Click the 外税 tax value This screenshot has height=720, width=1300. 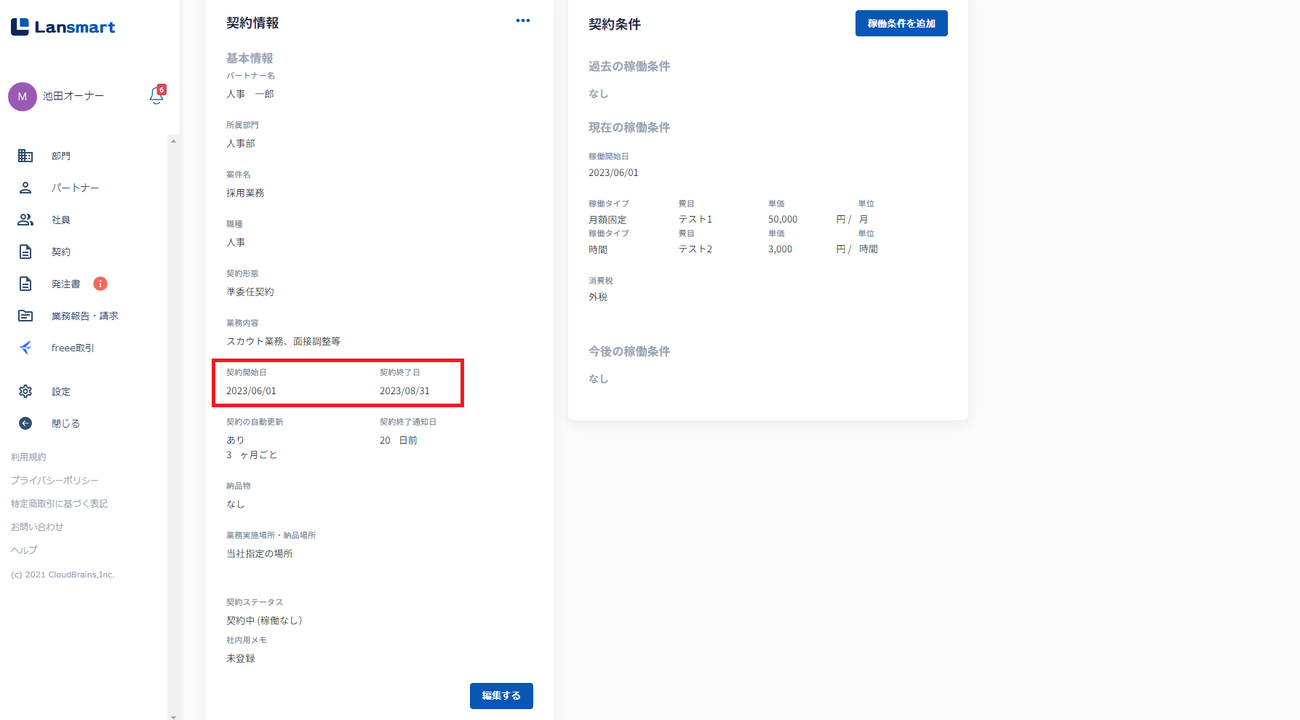(x=598, y=297)
